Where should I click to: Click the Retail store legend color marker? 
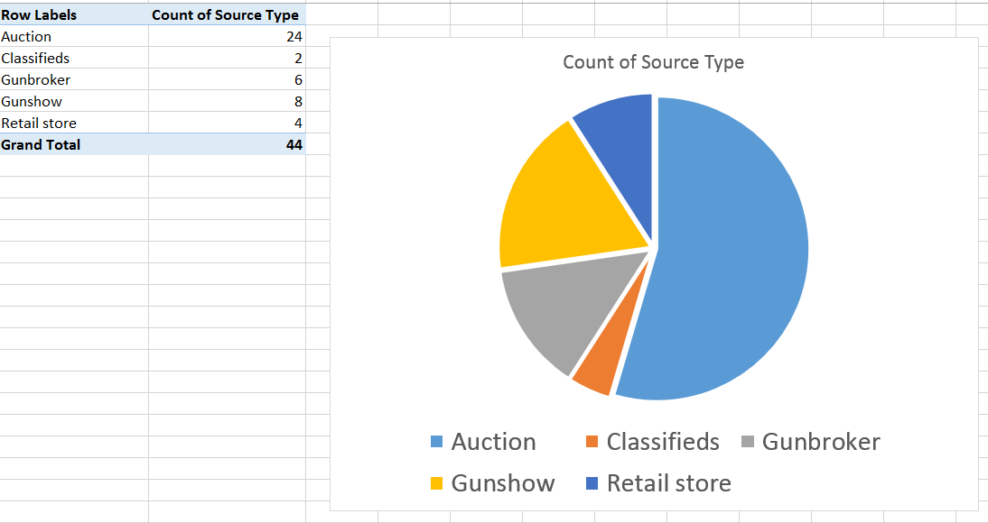coord(592,482)
